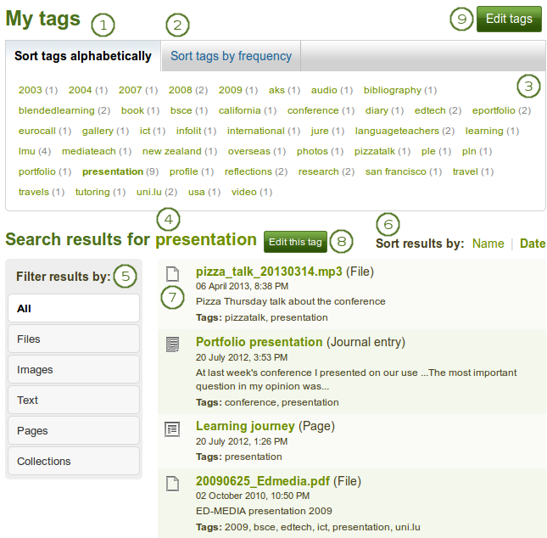The height and width of the screenshot is (538, 547).
Task: Filter results to Pages only
Action: [73, 431]
